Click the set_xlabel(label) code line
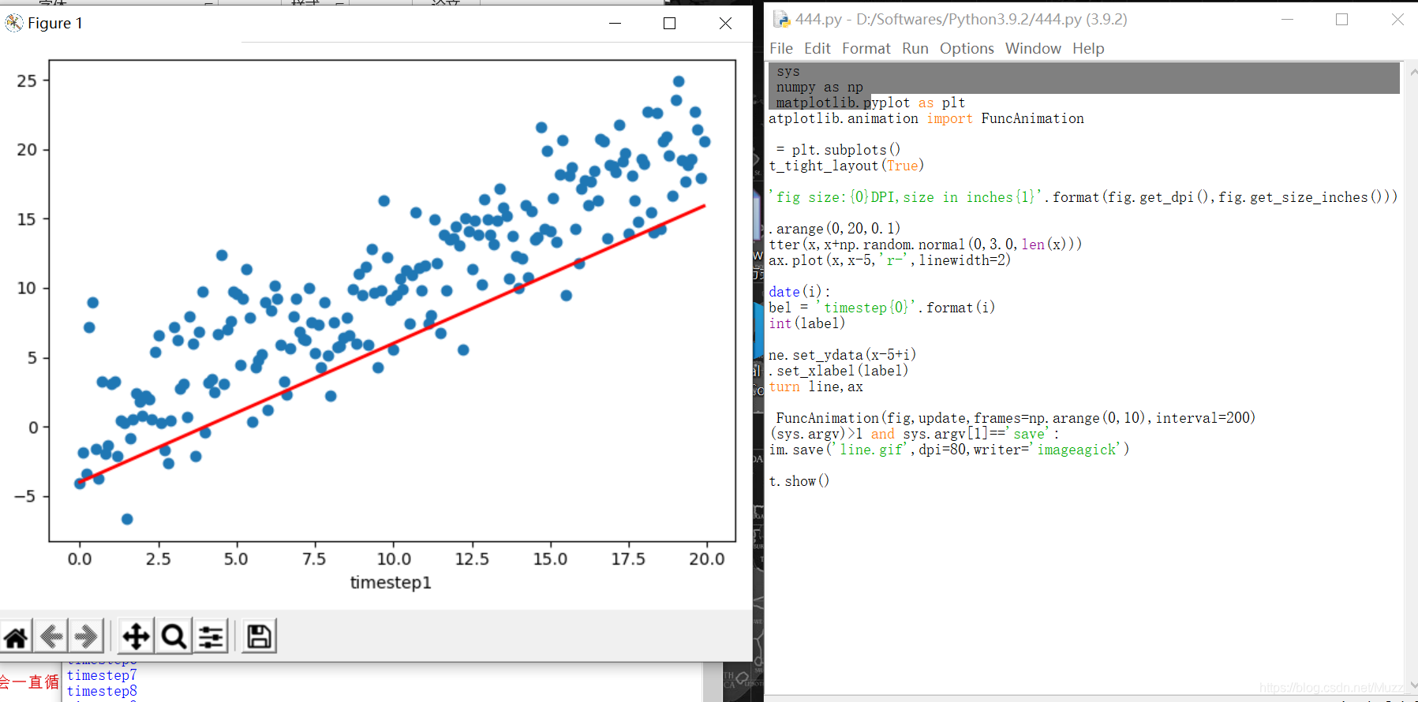This screenshot has height=702, width=1418. click(839, 371)
